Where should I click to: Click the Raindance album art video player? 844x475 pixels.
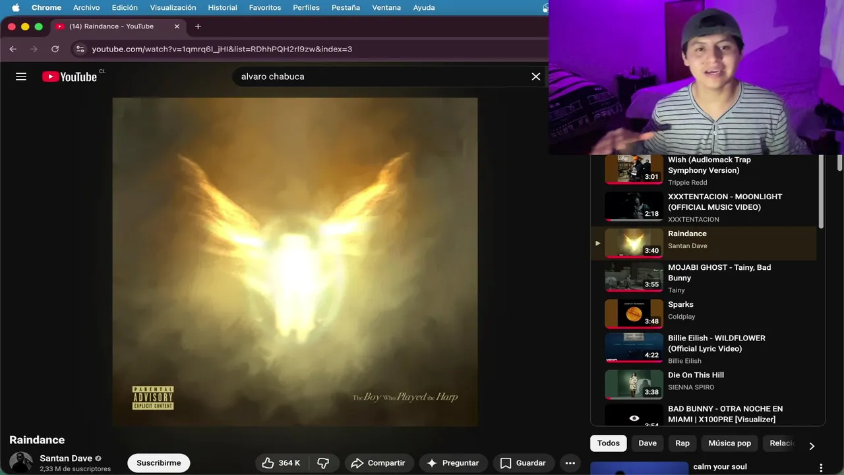click(295, 262)
